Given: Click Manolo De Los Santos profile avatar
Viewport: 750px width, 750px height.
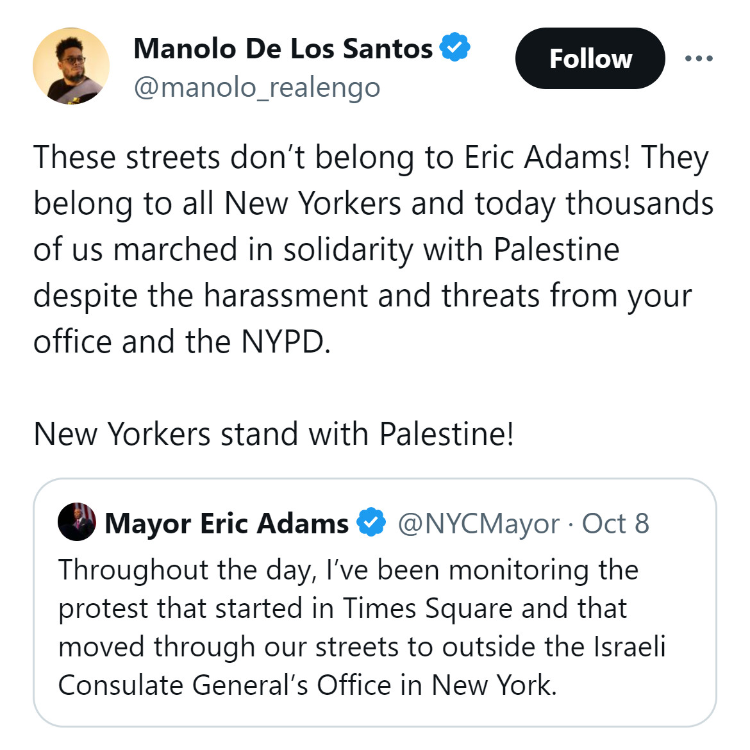Looking at the screenshot, I should pos(71,66).
